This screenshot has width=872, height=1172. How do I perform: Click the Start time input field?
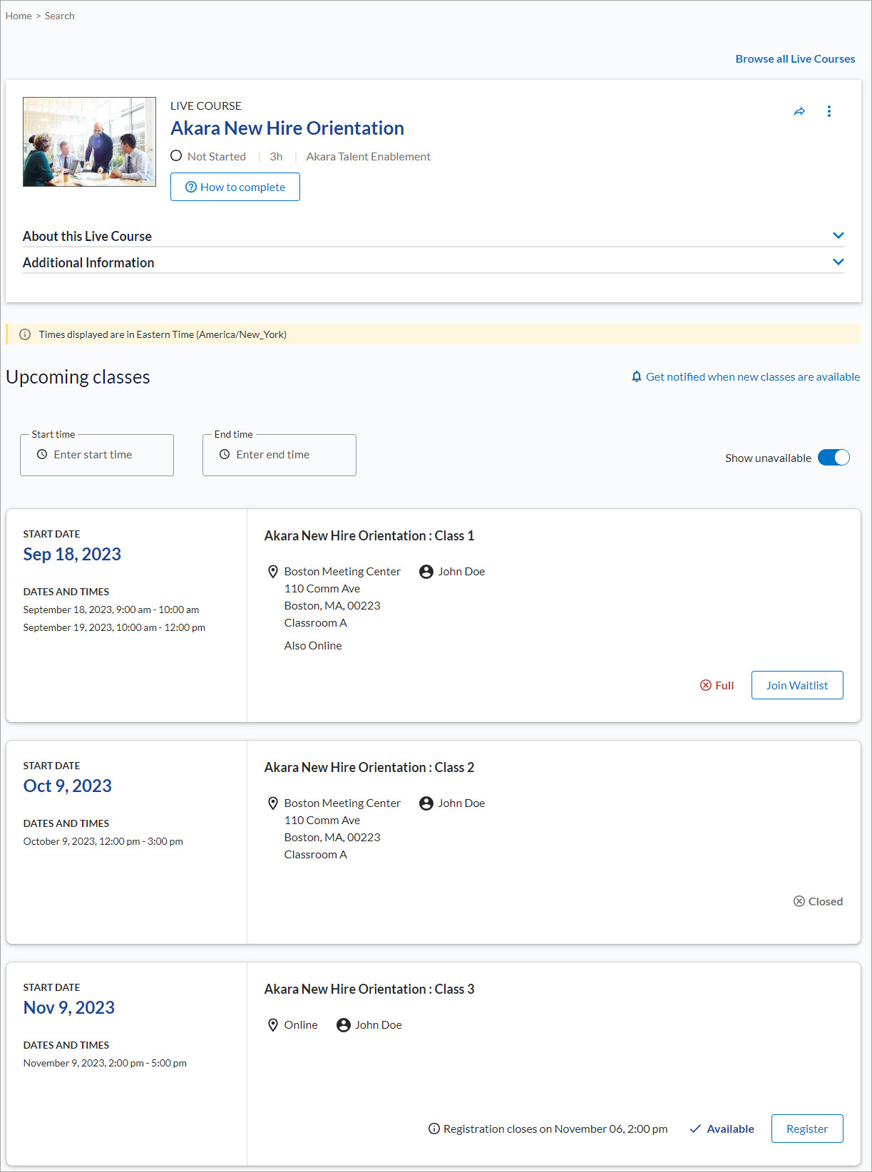coord(97,455)
